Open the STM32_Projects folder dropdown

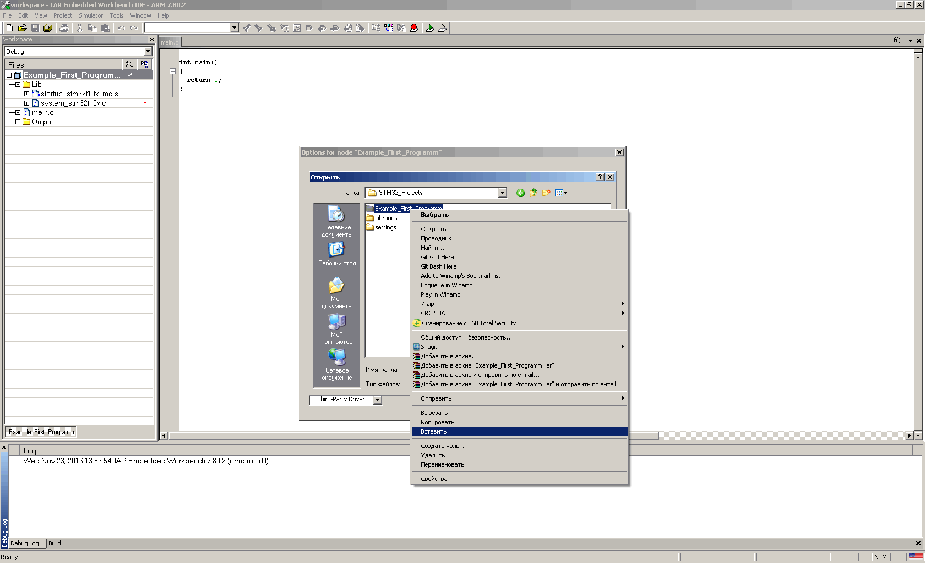coord(502,193)
